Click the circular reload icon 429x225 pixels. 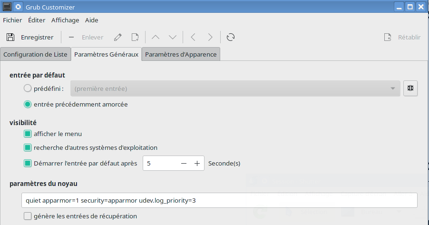click(231, 37)
